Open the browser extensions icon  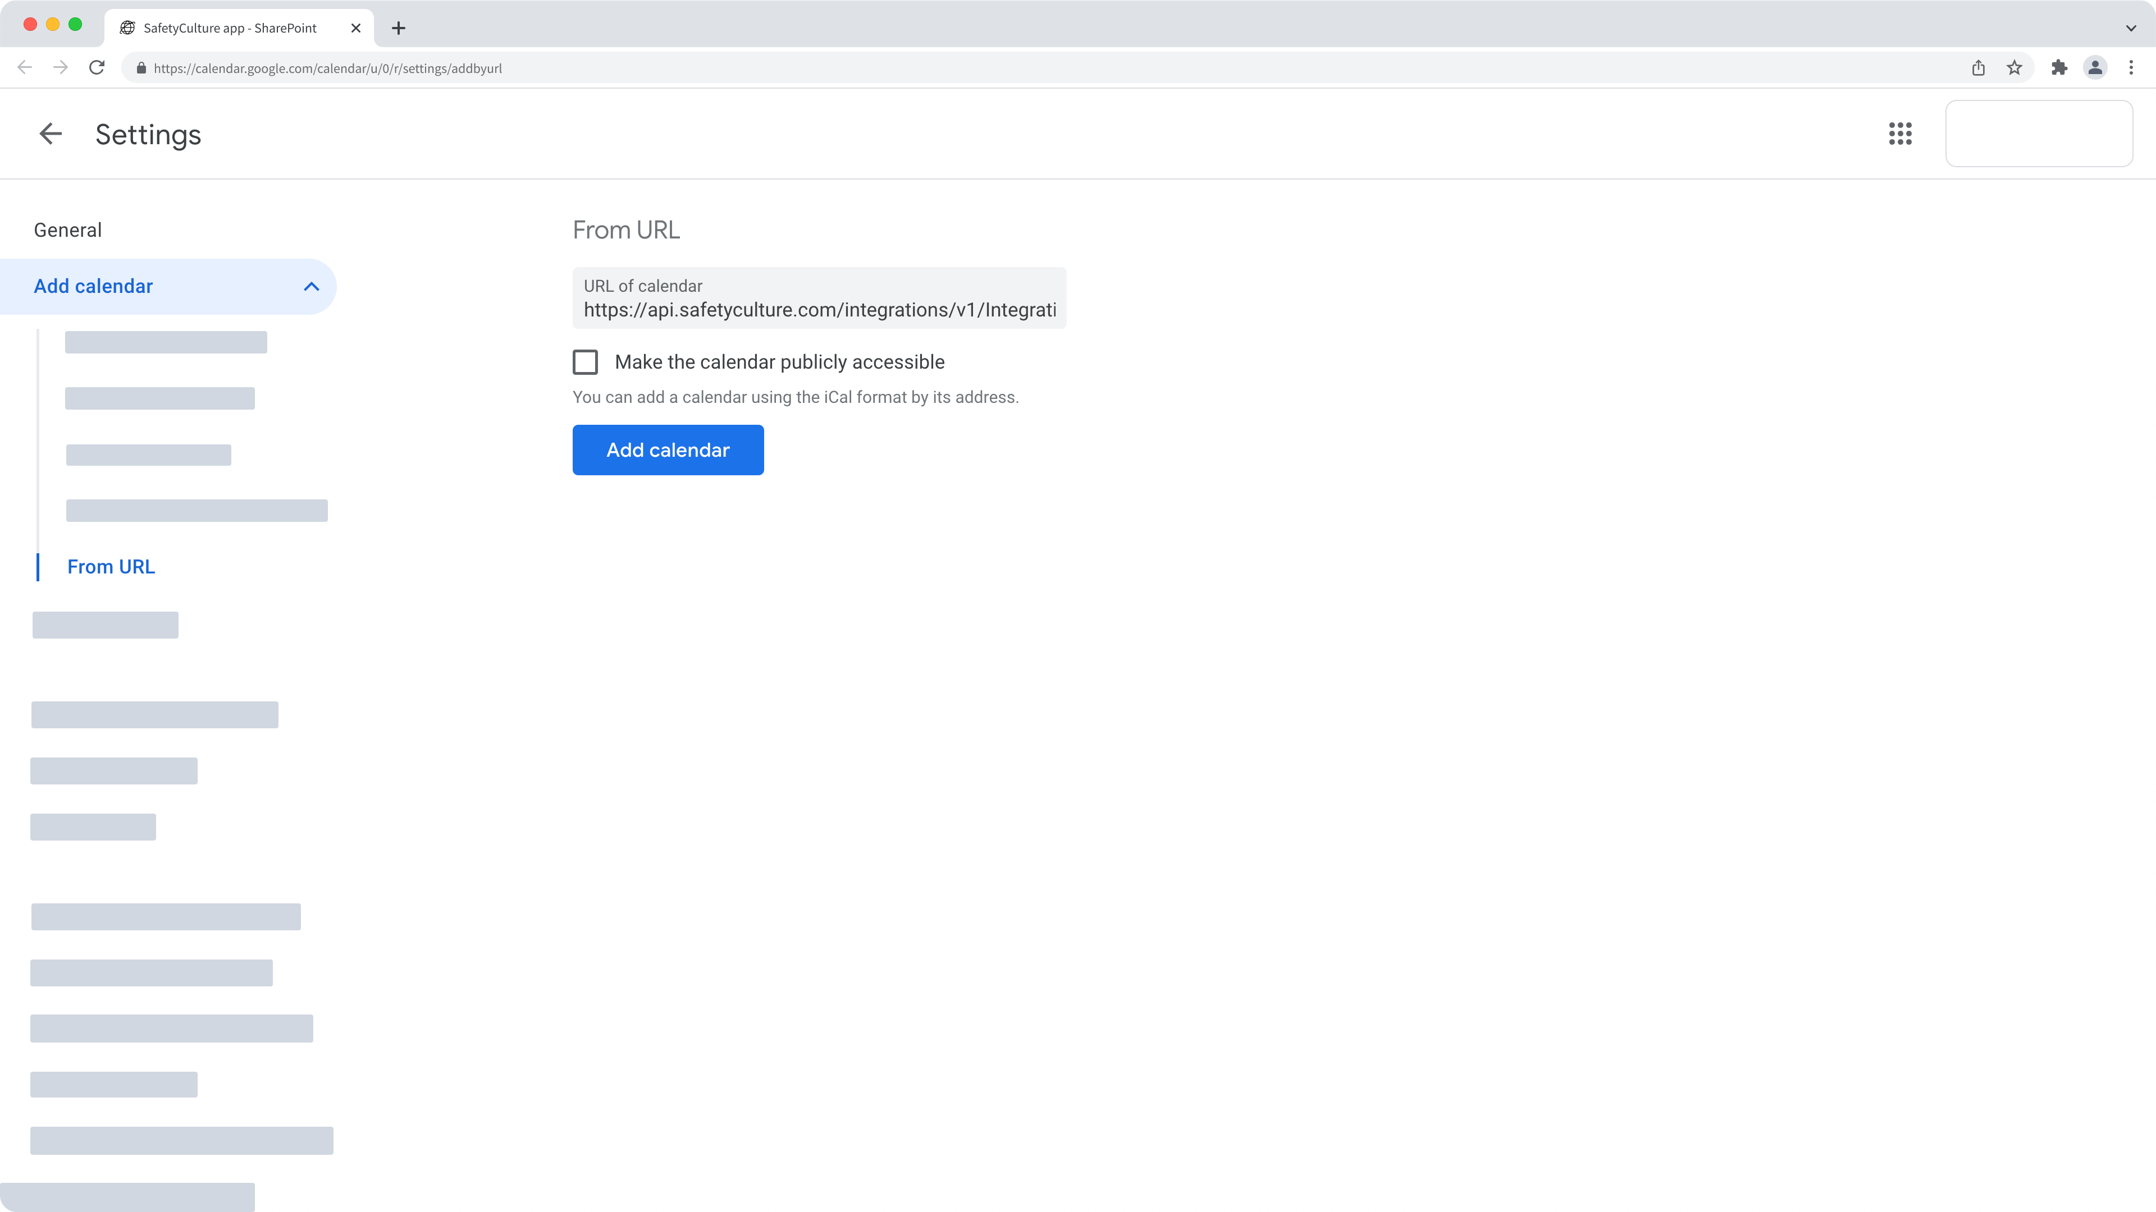pyautogui.click(x=2059, y=68)
